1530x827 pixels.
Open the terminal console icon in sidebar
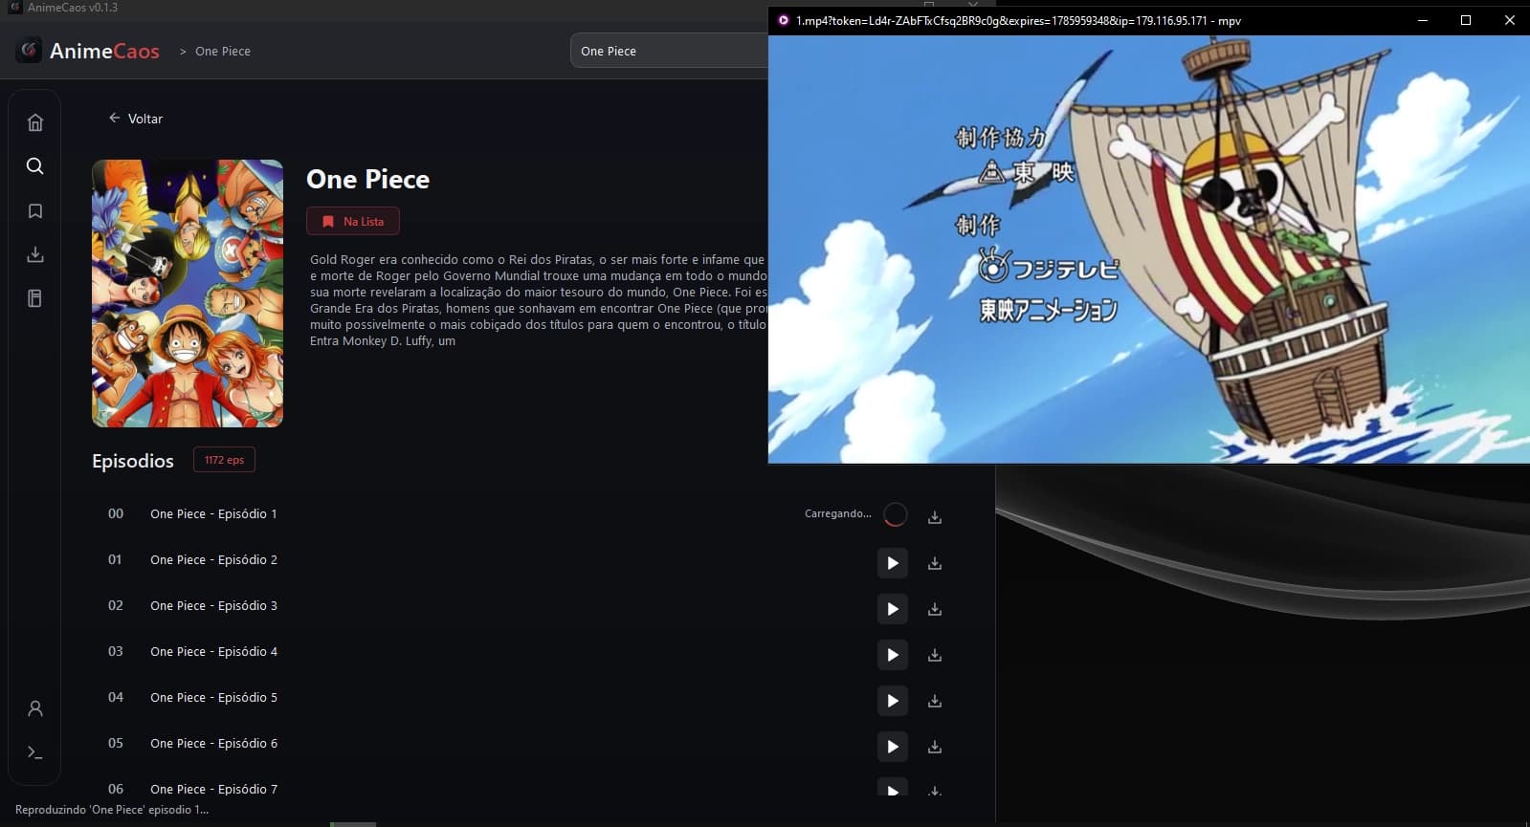[x=35, y=752]
